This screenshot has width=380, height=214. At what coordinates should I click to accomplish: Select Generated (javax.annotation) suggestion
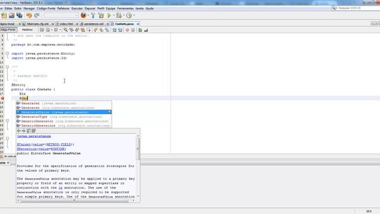click(64, 103)
